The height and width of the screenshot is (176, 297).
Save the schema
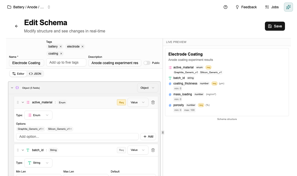pyautogui.click(x=275, y=26)
